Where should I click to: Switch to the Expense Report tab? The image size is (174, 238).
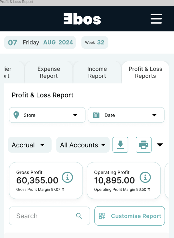point(49,72)
